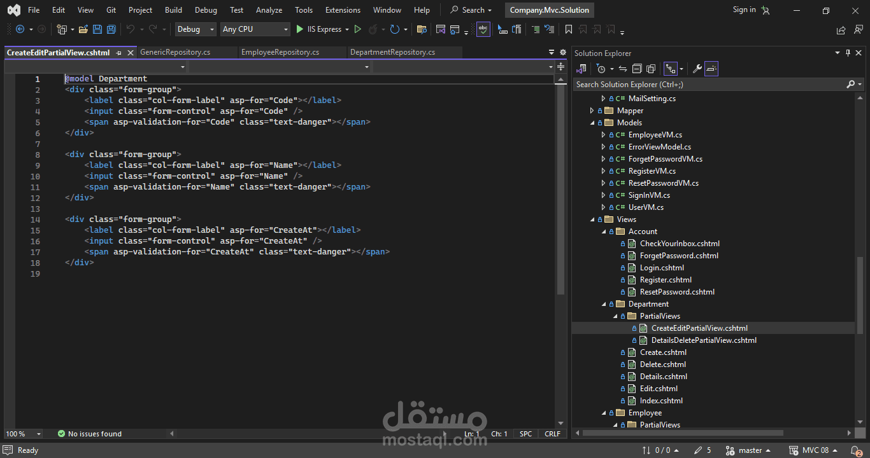Click the Save All icon
This screenshot has height=458, width=870.
pyautogui.click(x=111, y=29)
